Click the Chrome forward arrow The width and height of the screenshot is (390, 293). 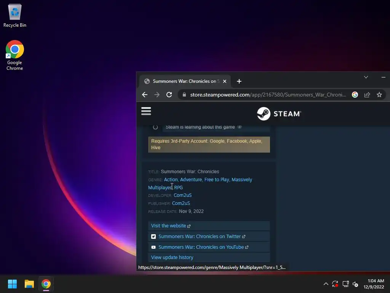pos(157,95)
